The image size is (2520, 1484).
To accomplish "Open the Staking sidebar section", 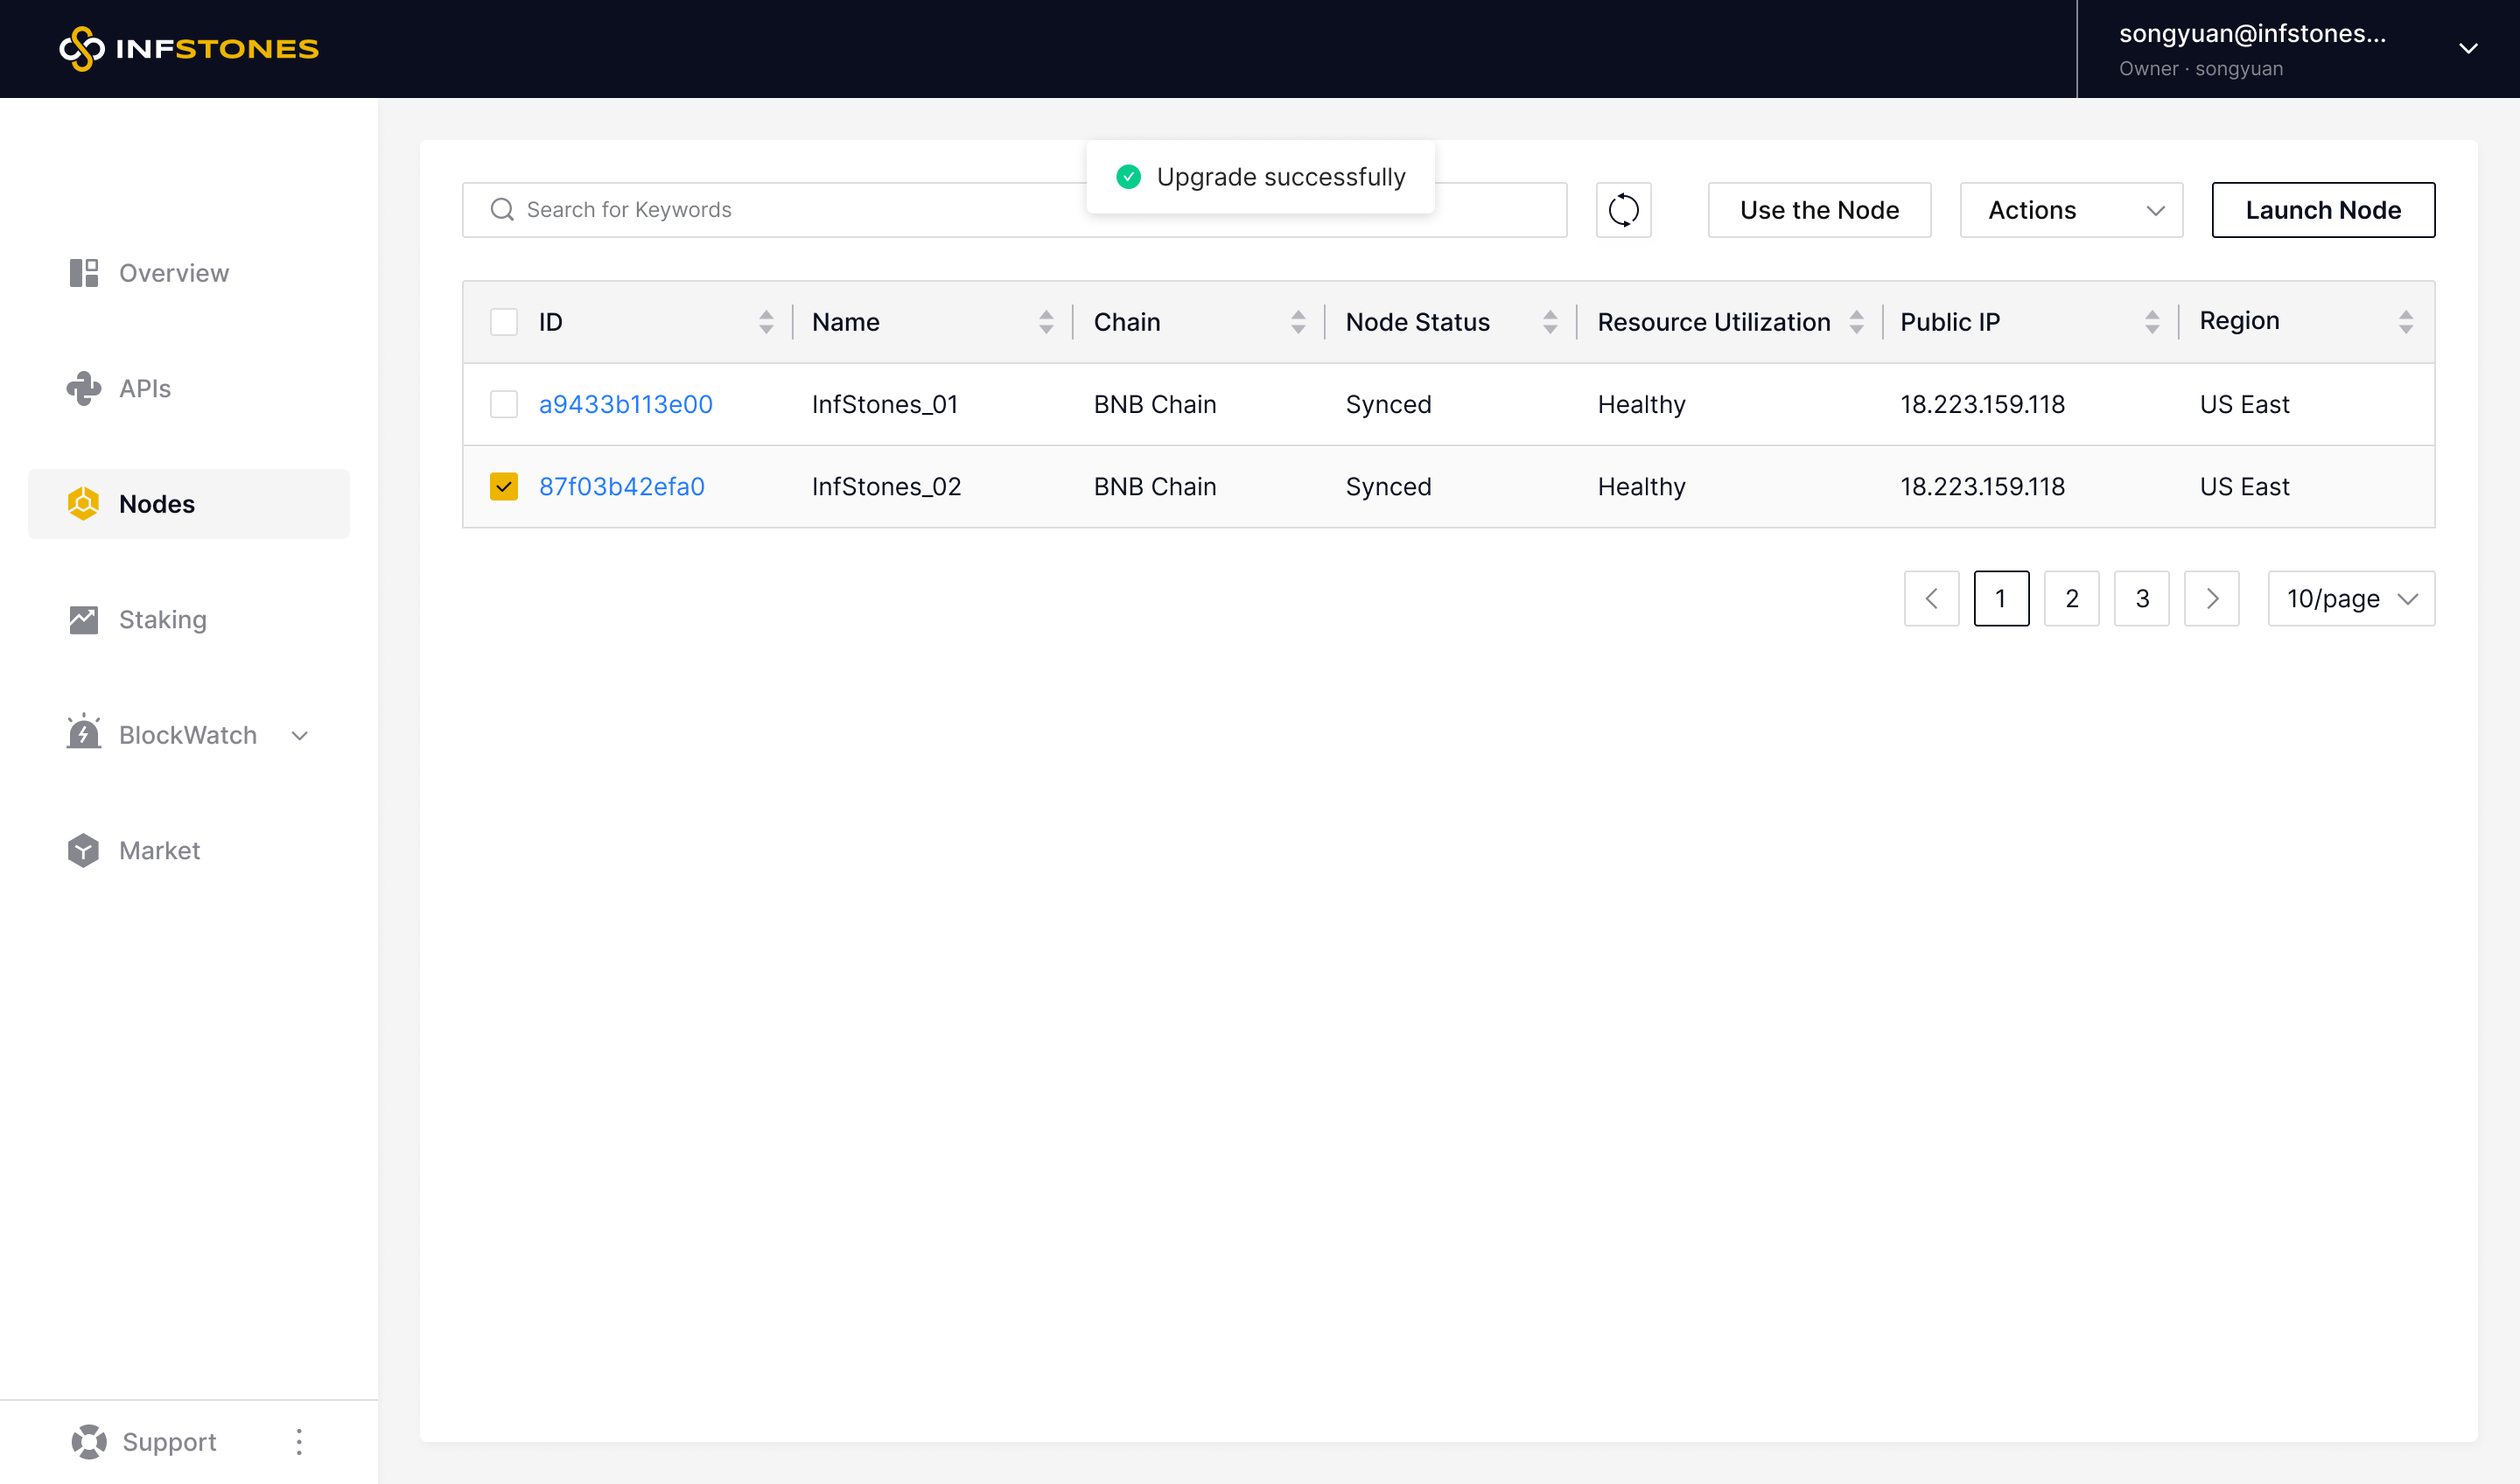I will point(163,619).
